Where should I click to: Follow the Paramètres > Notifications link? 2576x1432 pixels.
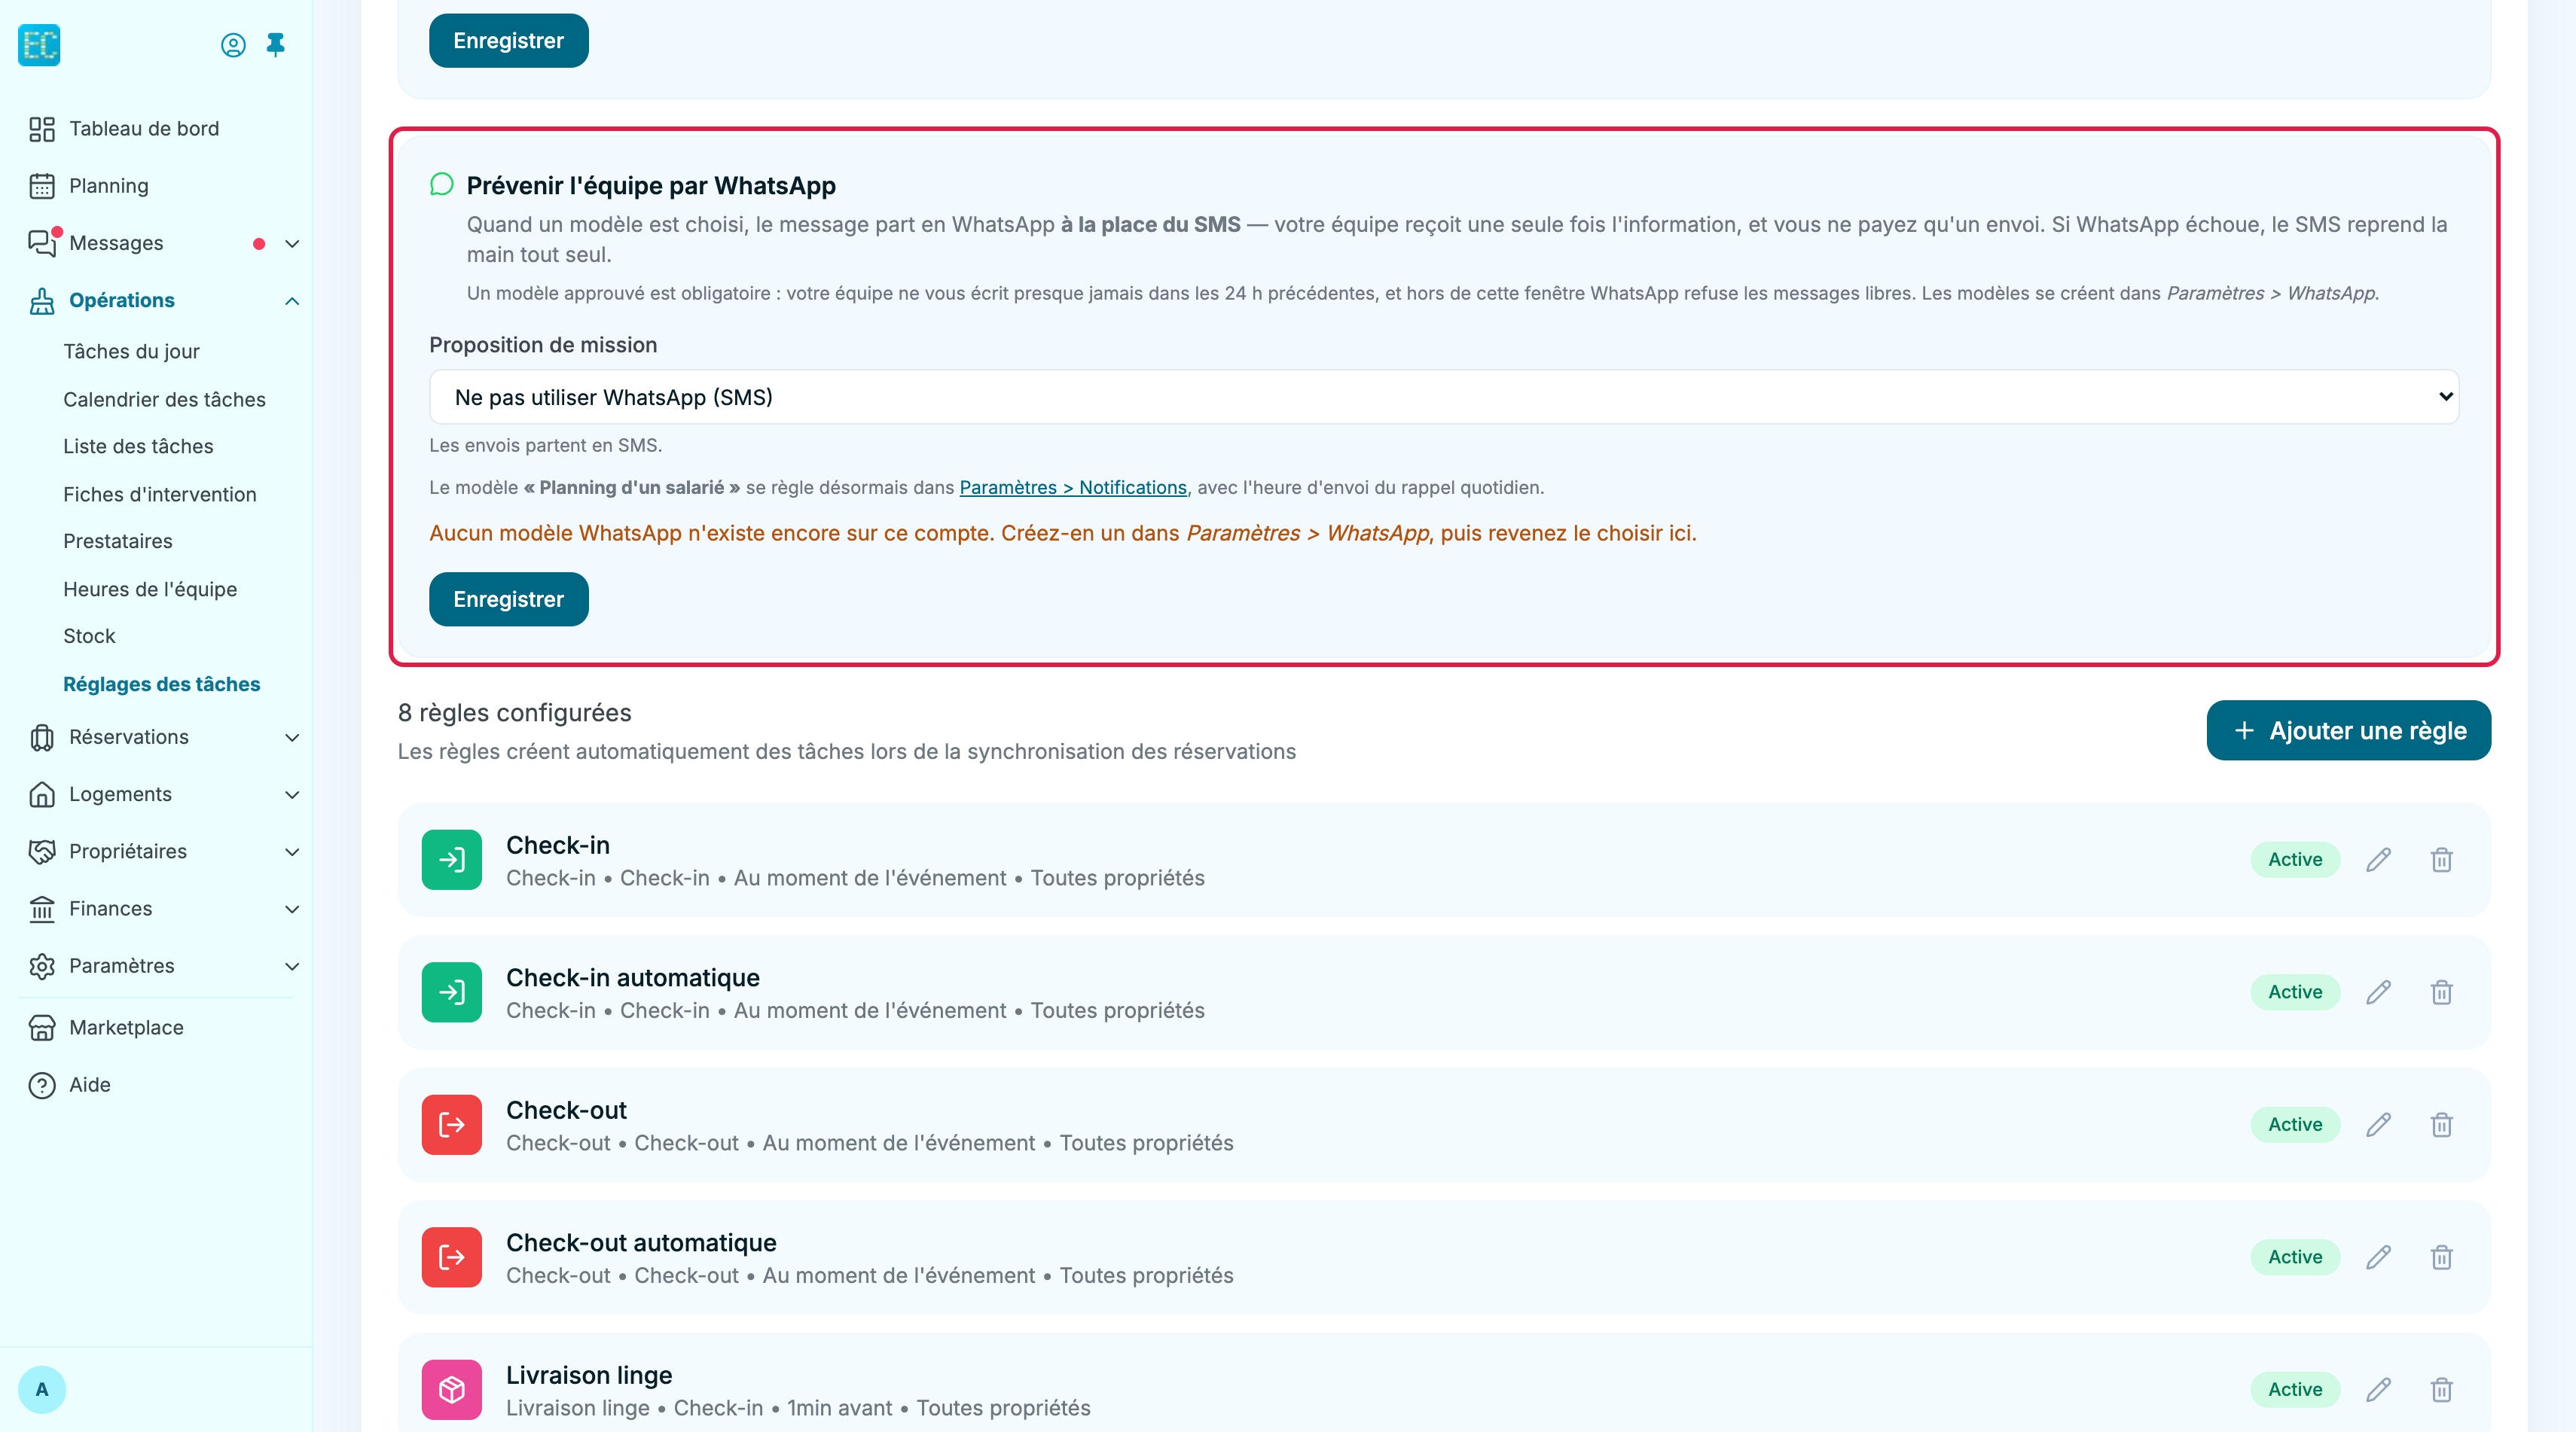coord(1073,488)
